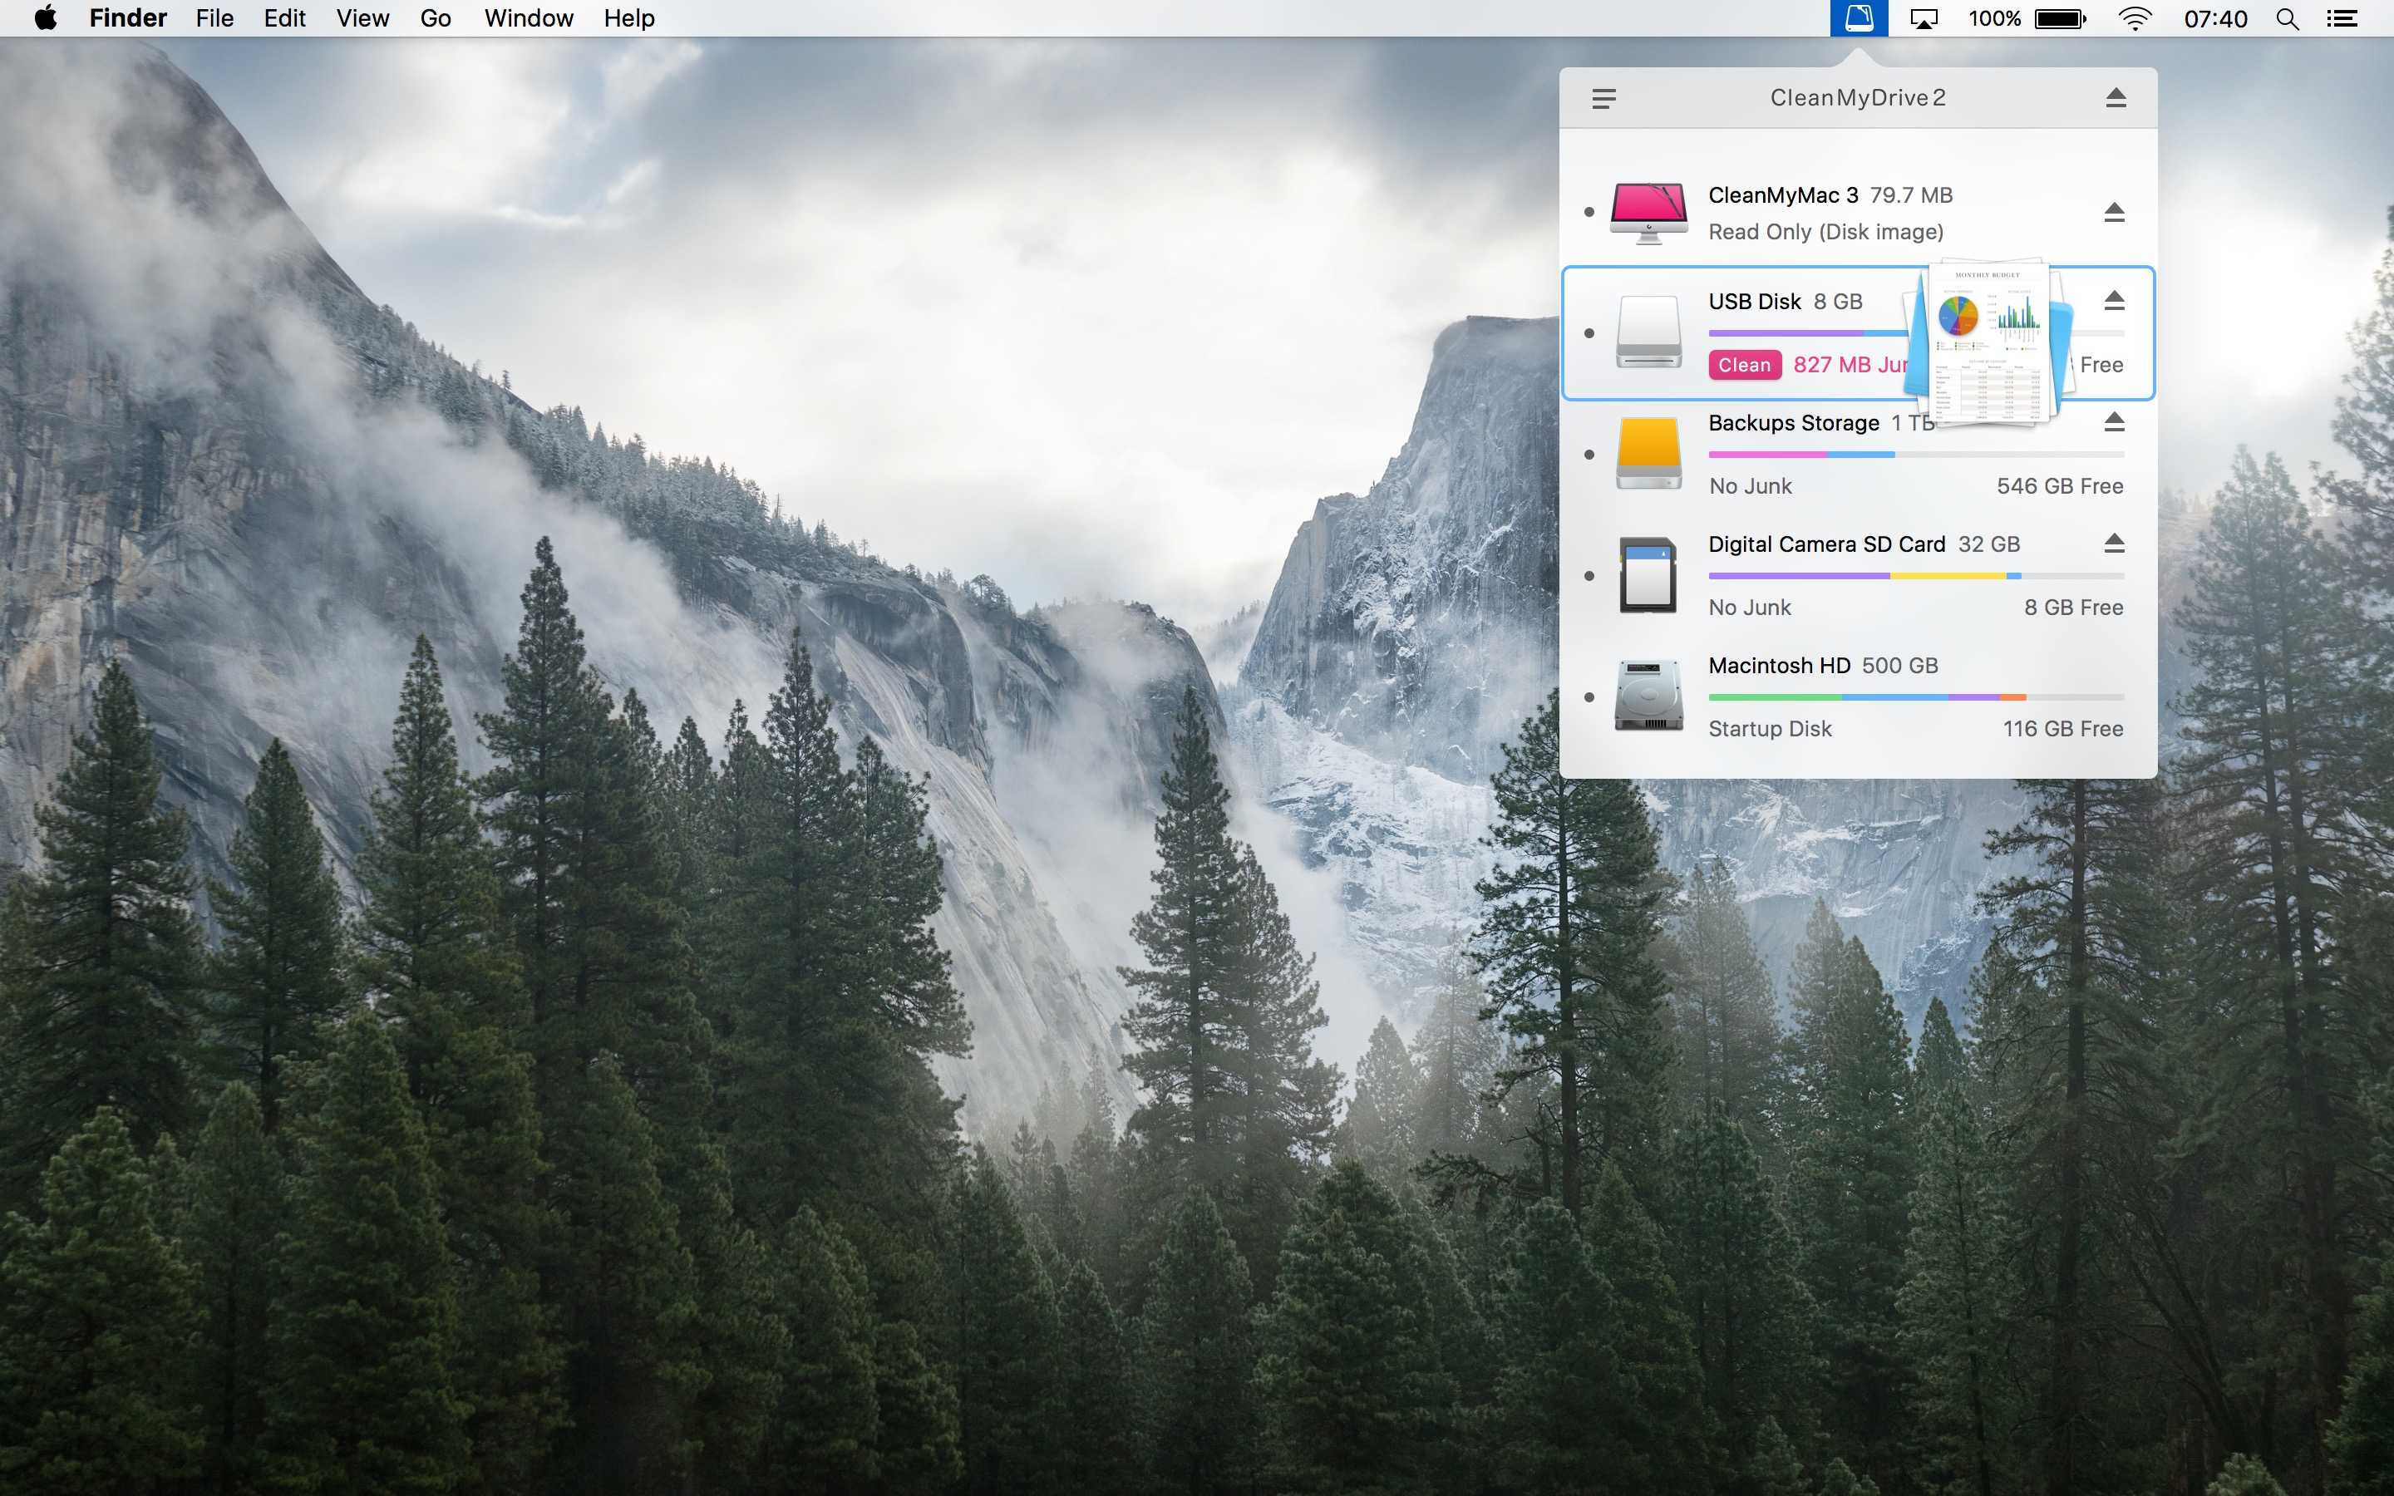Open the Go menu in menu bar
2394x1496 pixels.
point(436,19)
